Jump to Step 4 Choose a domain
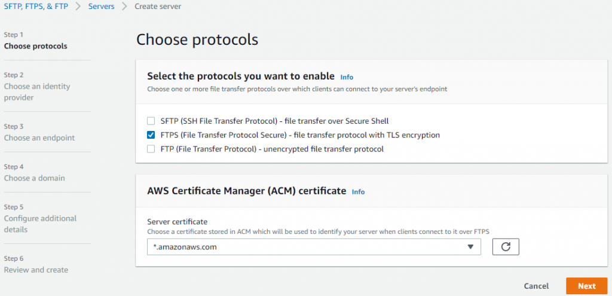This screenshot has height=296, width=612. [35, 178]
